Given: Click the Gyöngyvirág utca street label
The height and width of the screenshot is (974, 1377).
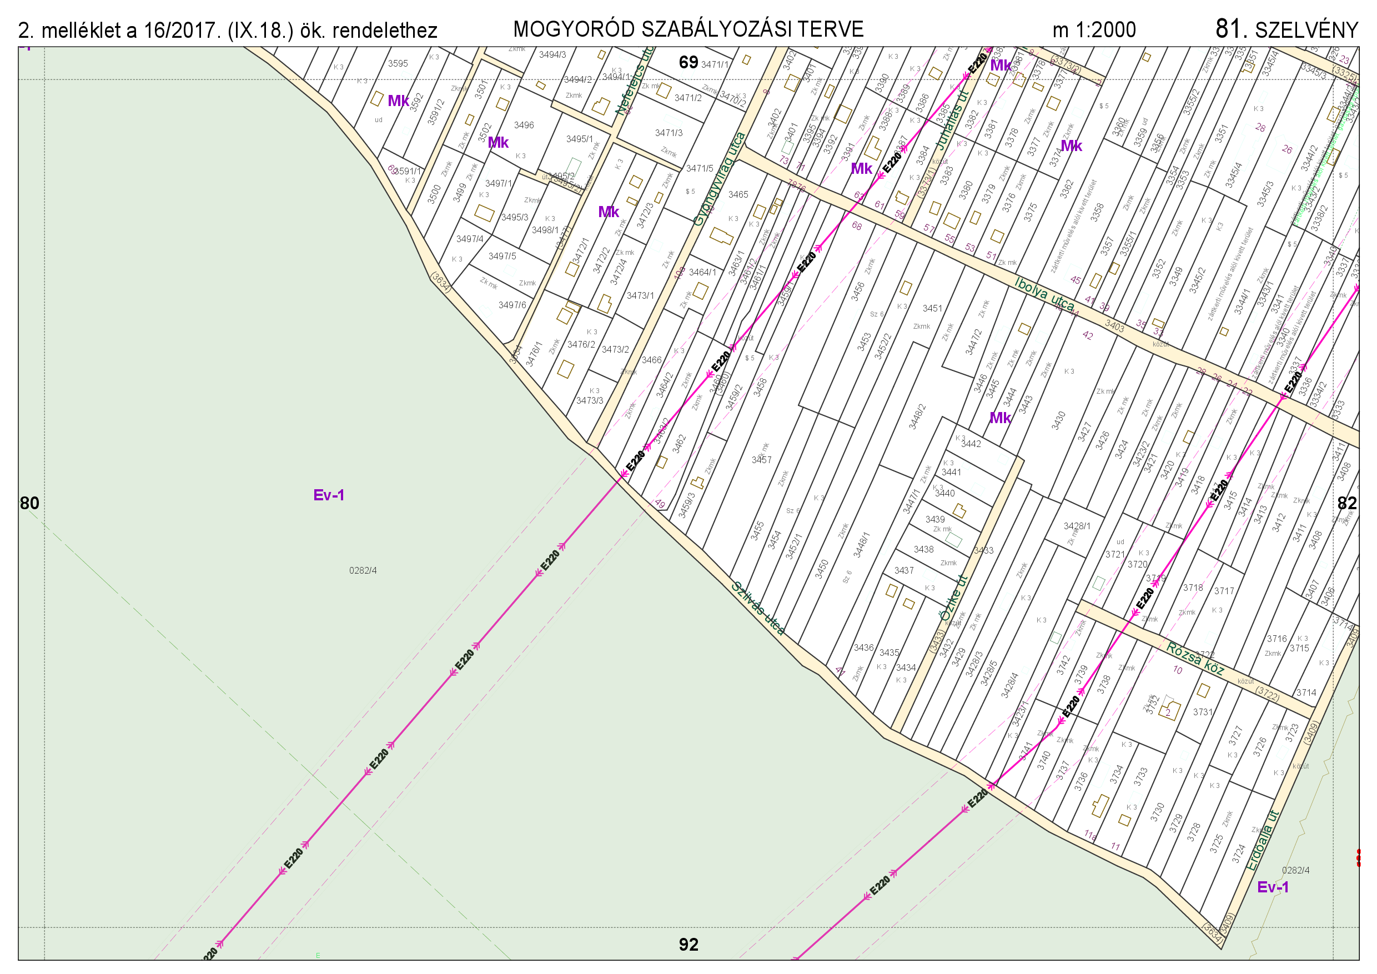Looking at the screenshot, I should (719, 179).
